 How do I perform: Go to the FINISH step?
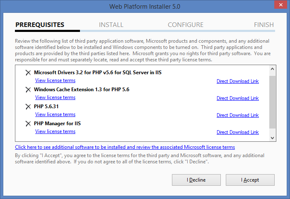(x=264, y=25)
